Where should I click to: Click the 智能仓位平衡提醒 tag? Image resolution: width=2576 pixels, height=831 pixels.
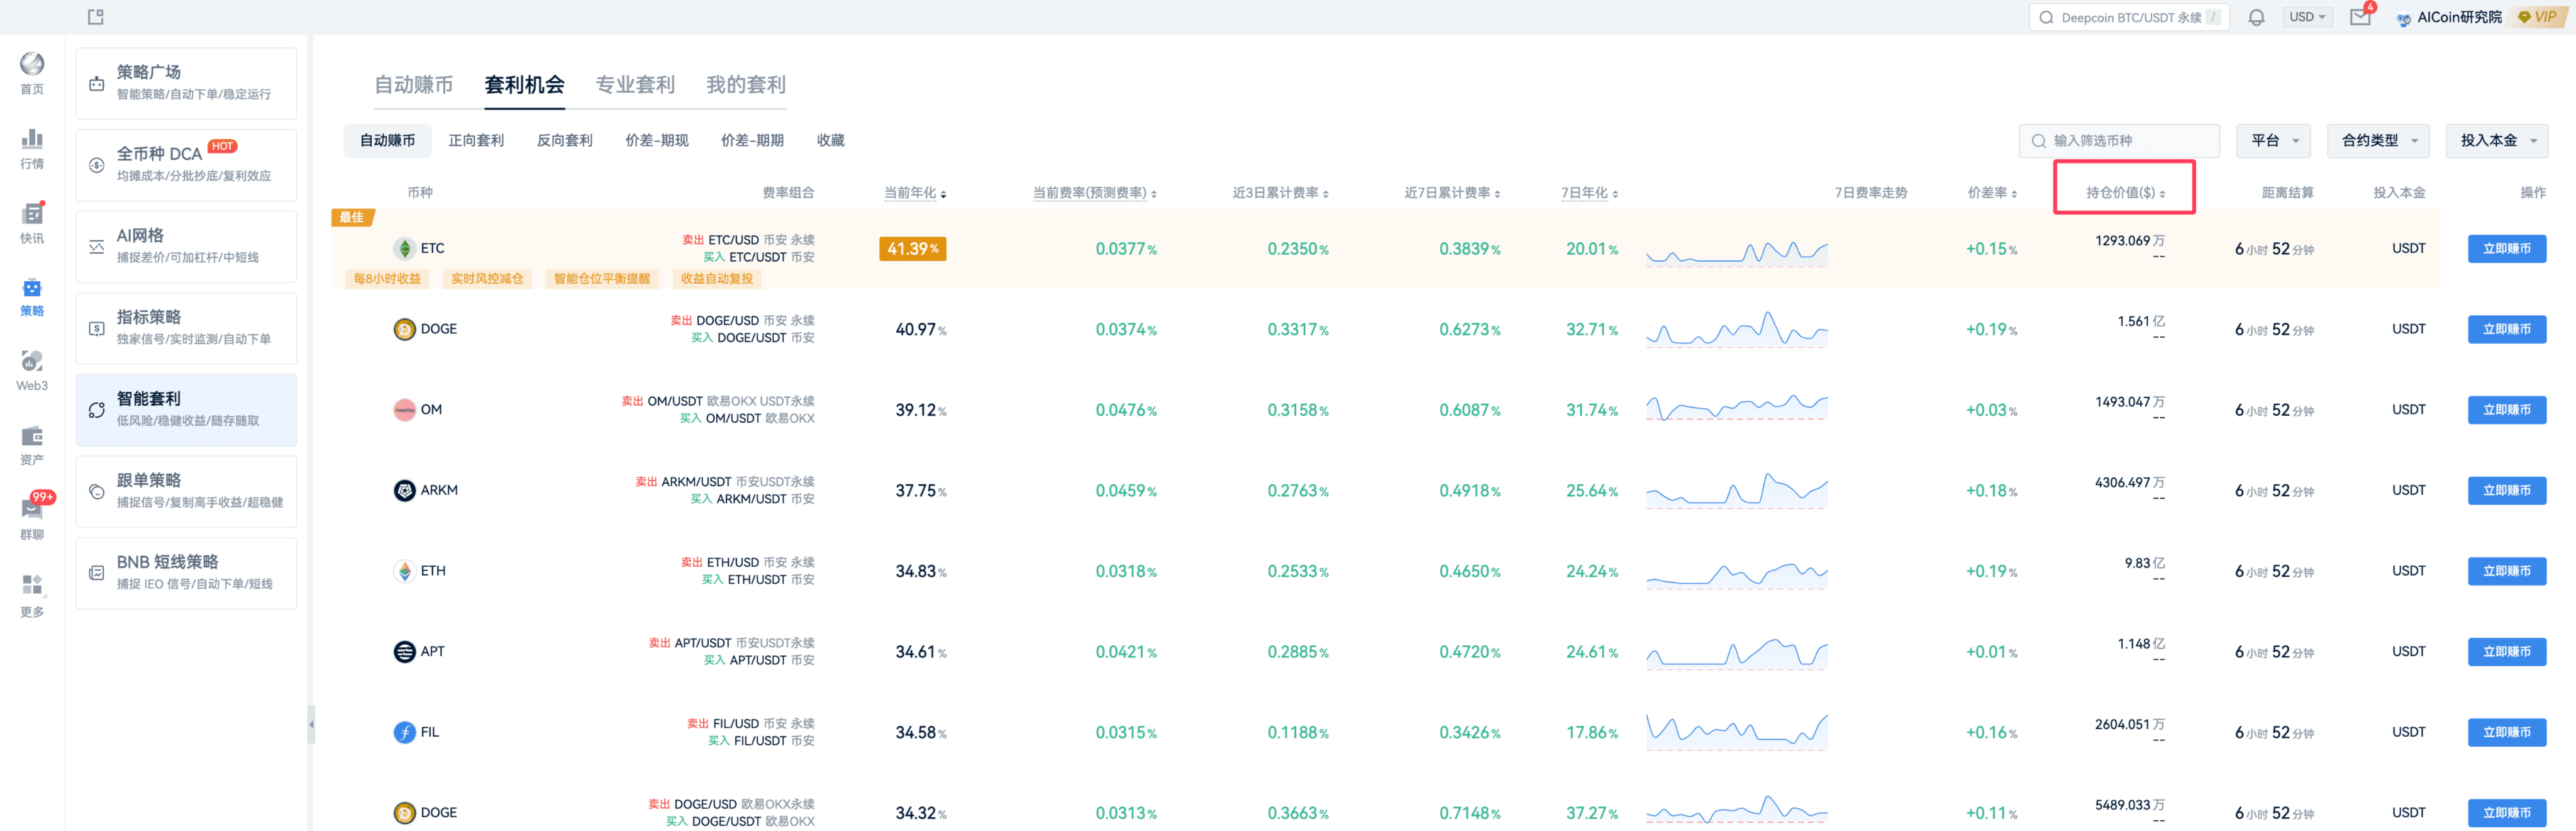pos(601,279)
